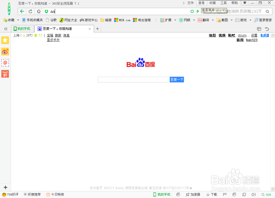Click the page zoom 50% indicator

click(x=266, y=195)
